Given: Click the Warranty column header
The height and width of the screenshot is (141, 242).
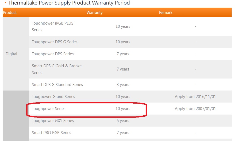Looking at the screenshot, I should click(94, 13).
